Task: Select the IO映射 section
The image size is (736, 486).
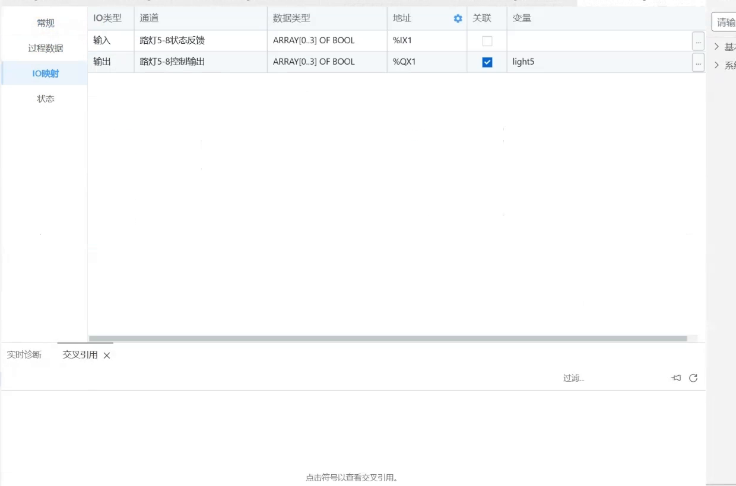Action: click(46, 73)
